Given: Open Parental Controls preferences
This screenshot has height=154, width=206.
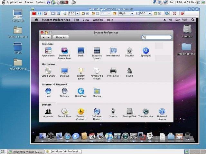Looking at the screenshot, I should [x=81, y=114].
